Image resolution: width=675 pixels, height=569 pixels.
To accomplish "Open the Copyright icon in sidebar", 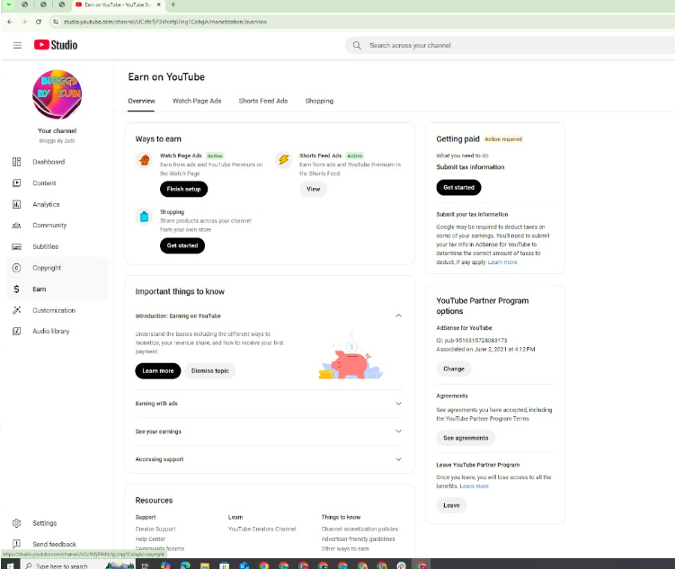I will click(x=16, y=268).
